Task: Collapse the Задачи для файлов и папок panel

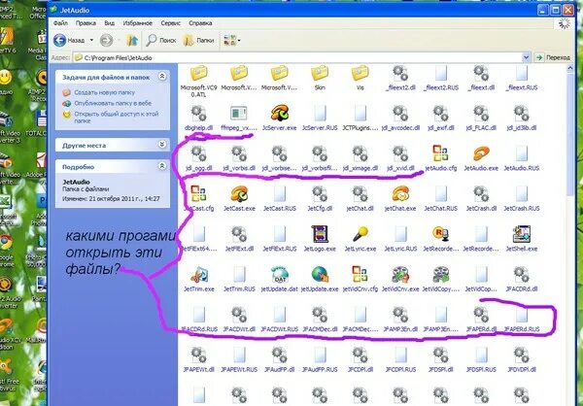Action: [162, 77]
